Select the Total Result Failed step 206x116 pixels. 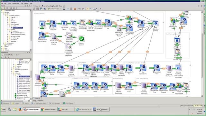[64, 23]
